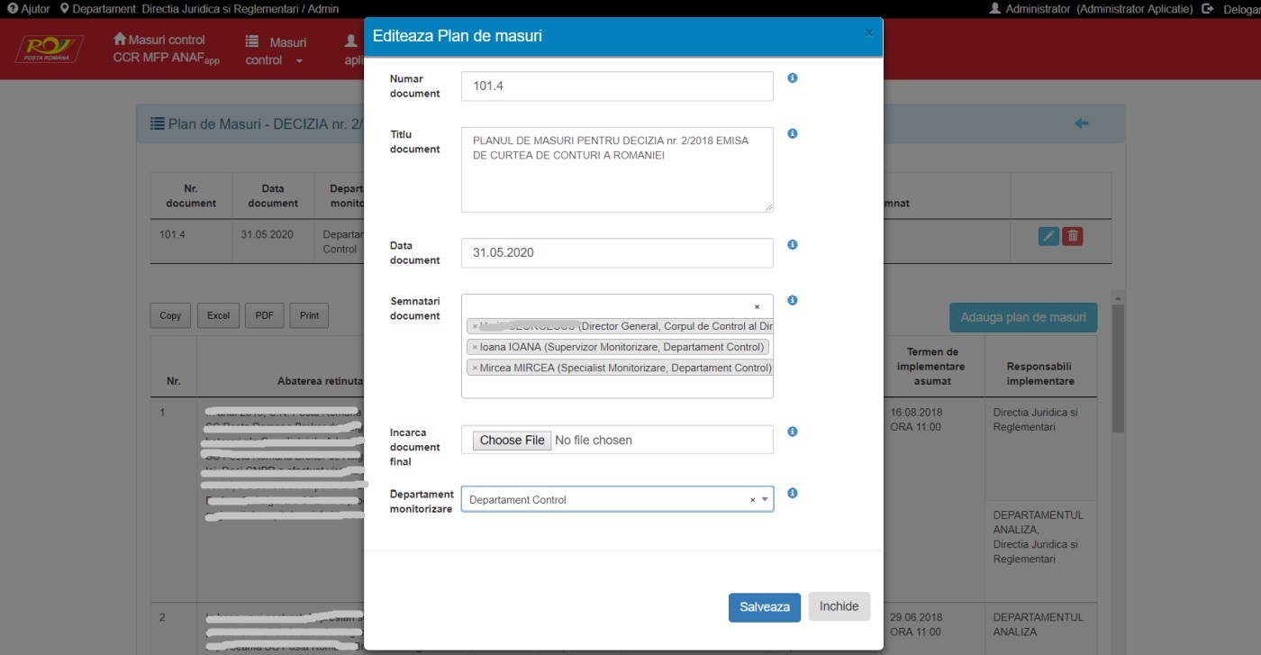Click the pencil edit icon in document row
Viewport: 1261px width, 655px height.
(1048, 236)
